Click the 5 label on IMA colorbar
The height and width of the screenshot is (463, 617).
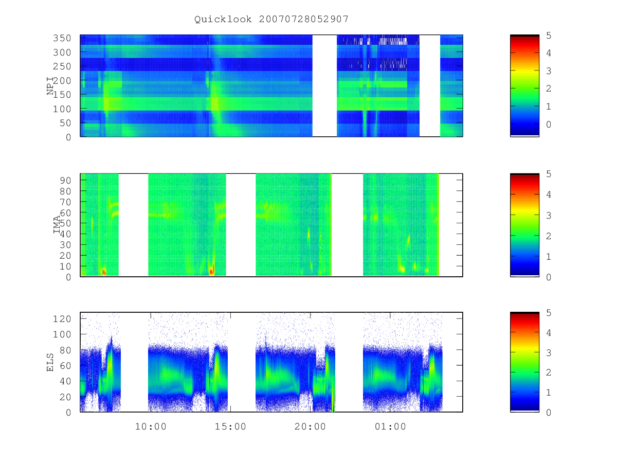click(549, 174)
